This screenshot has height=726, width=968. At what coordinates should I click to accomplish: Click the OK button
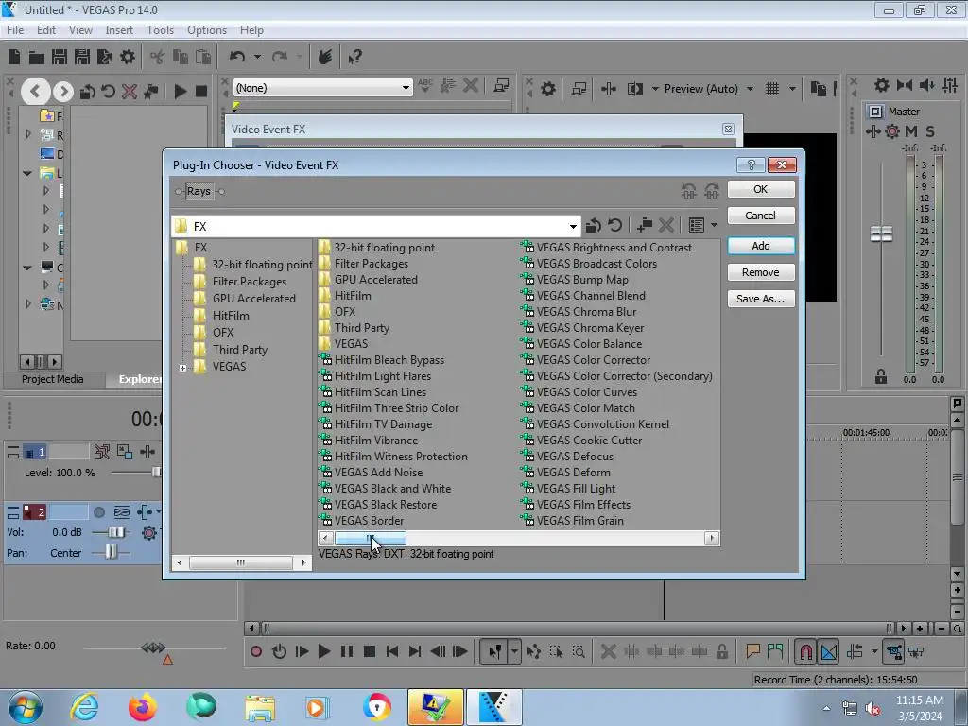point(761,189)
